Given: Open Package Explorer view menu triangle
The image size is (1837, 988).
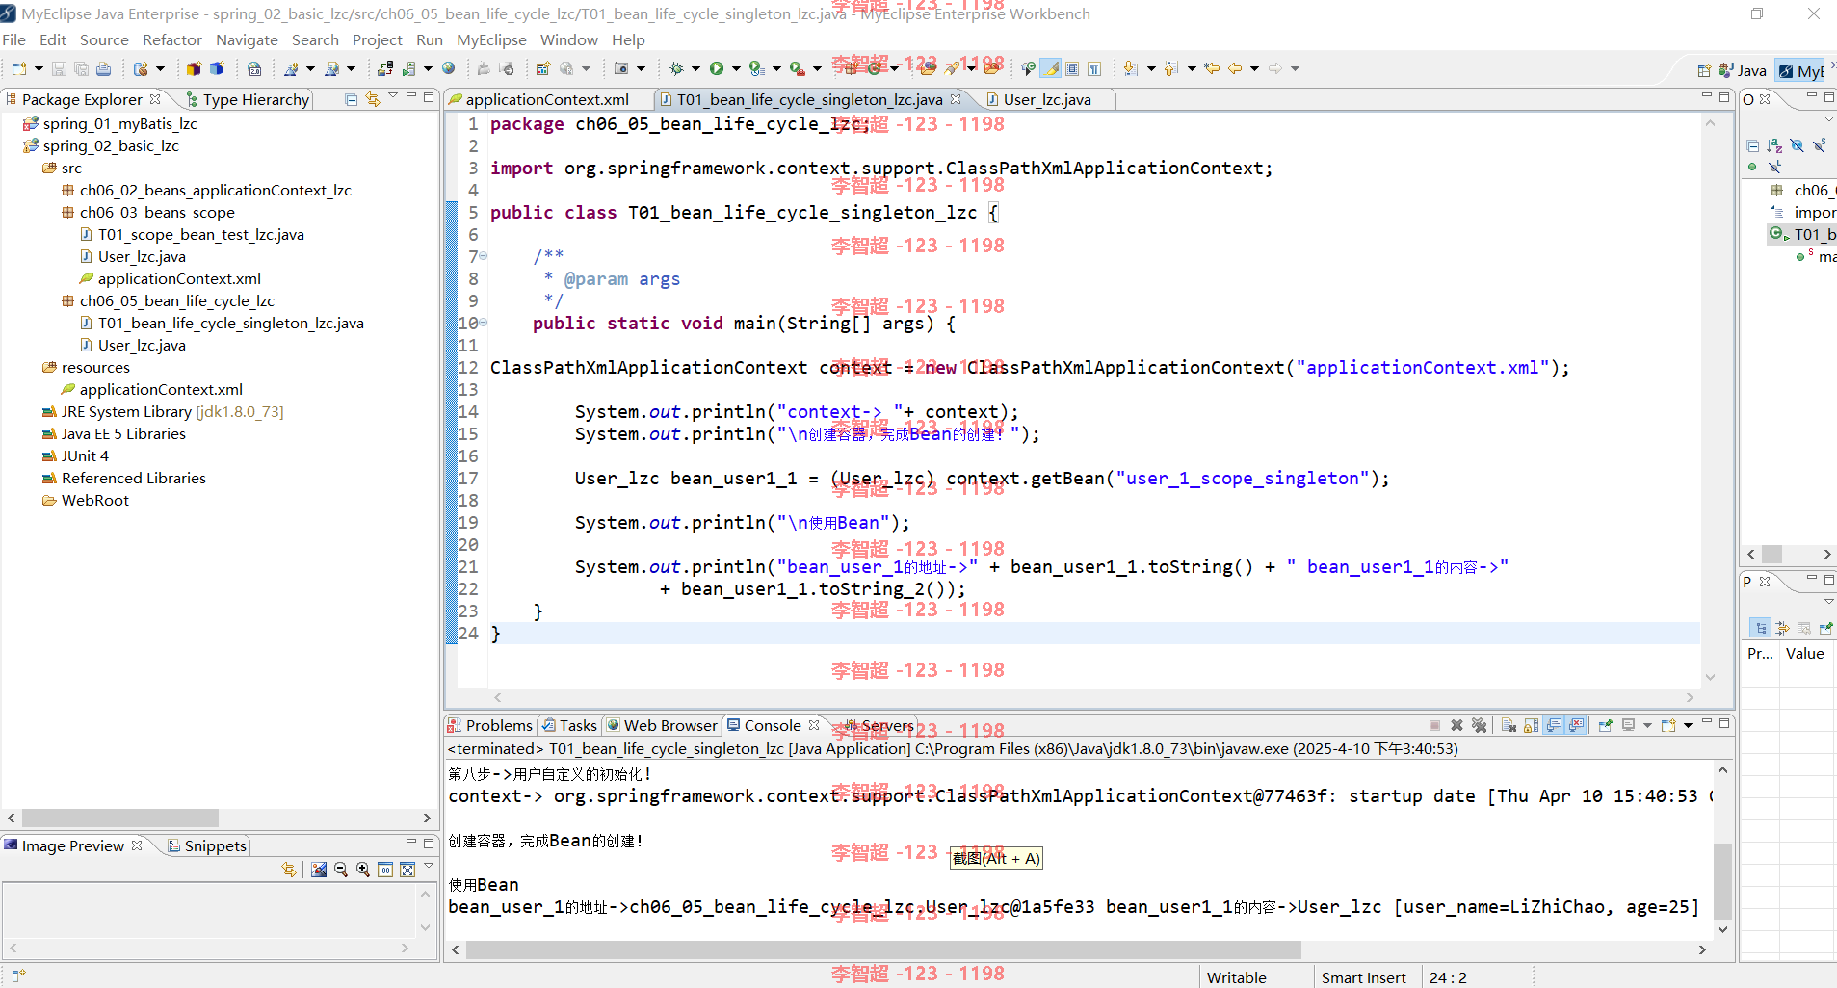Looking at the screenshot, I should 393,96.
